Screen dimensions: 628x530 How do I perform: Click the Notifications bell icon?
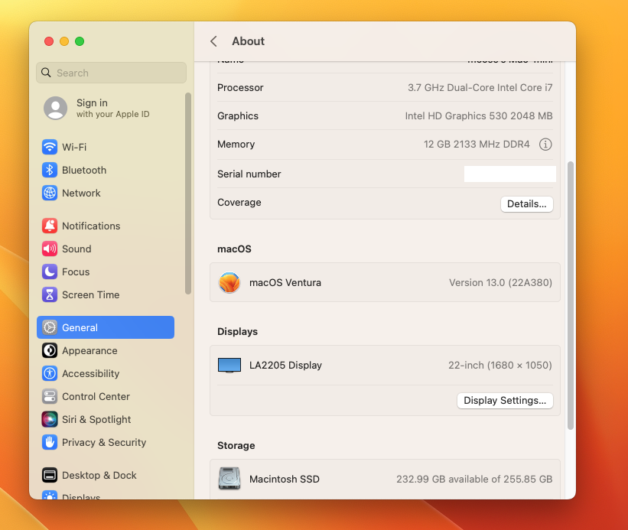click(x=50, y=226)
